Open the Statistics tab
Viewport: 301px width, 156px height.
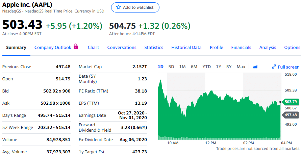(154, 48)
